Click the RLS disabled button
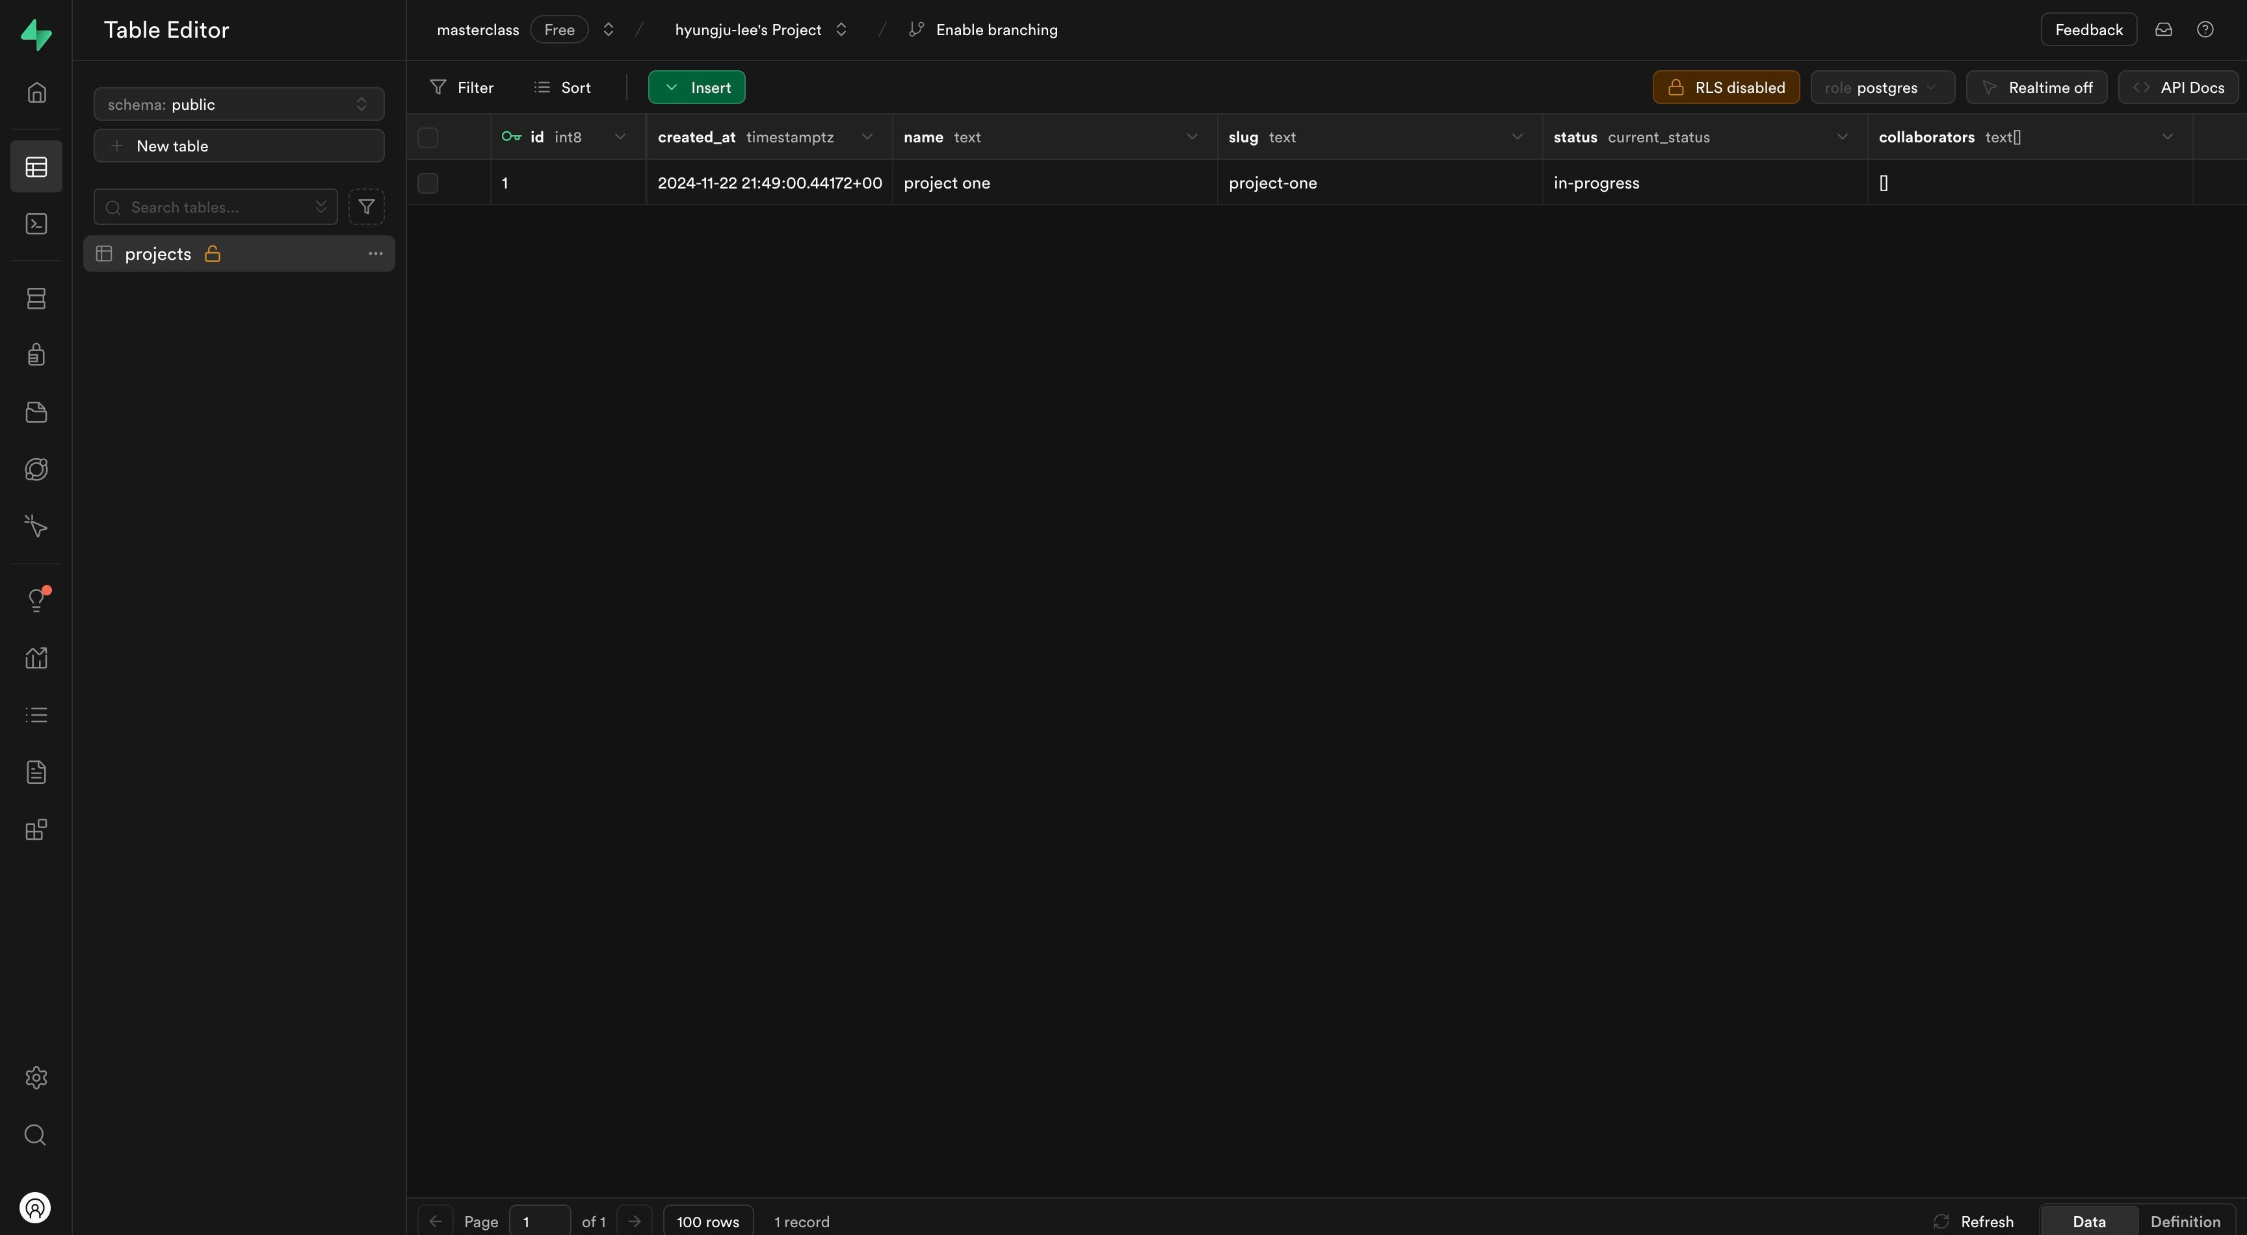This screenshot has width=2247, height=1235. tap(1726, 87)
